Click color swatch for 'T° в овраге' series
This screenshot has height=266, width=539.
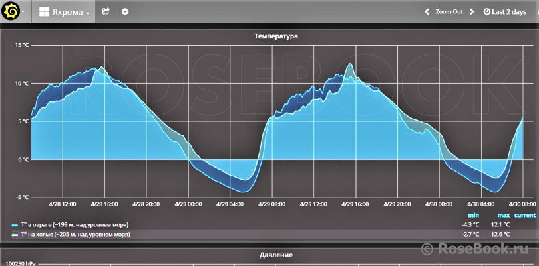click(x=15, y=225)
